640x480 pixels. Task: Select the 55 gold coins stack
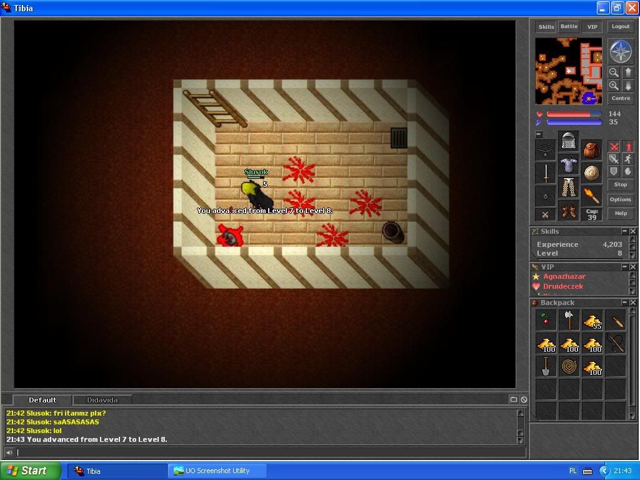(x=592, y=319)
